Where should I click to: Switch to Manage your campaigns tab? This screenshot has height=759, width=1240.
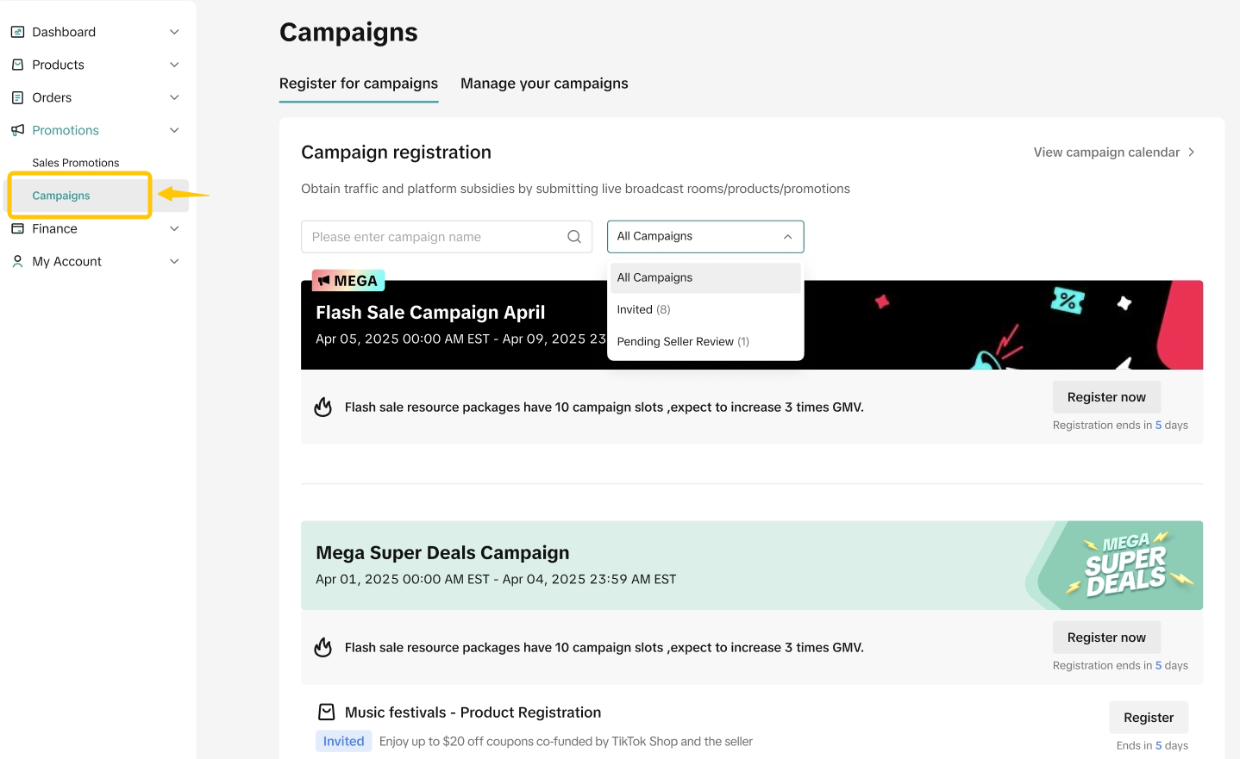pyautogui.click(x=544, y=84)
